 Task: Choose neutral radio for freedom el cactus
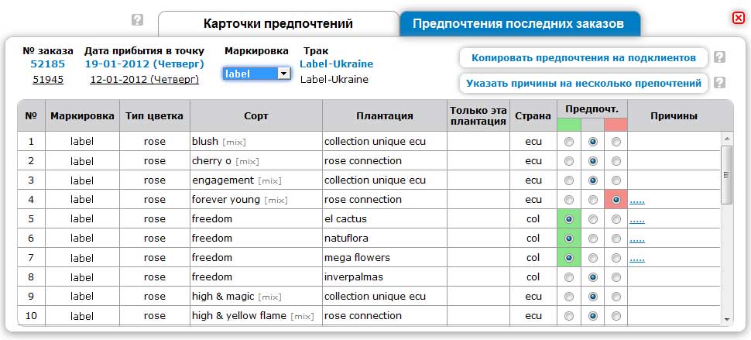(x=593, y=219)
